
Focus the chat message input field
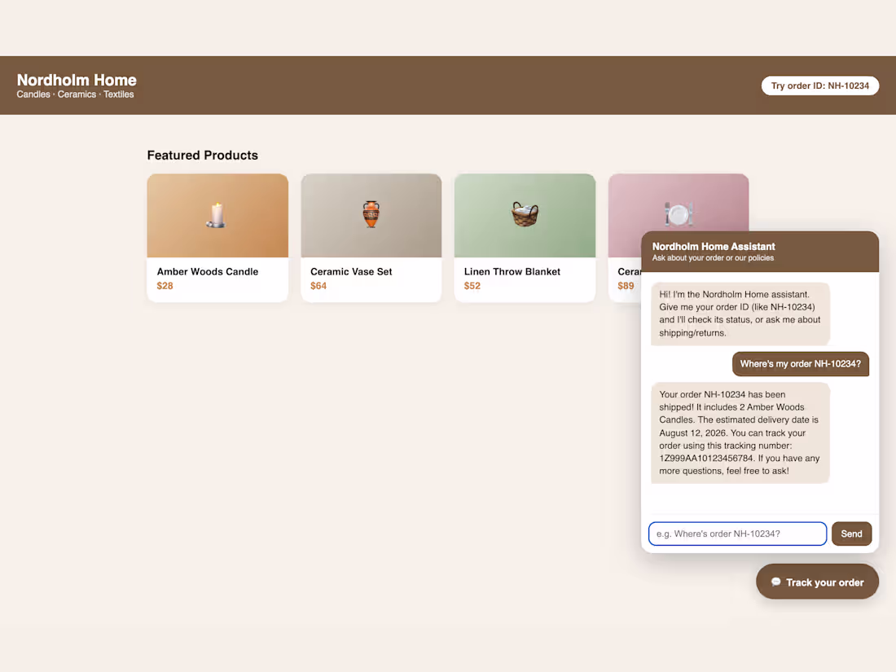pyautogui.click(x=737, y=534)
